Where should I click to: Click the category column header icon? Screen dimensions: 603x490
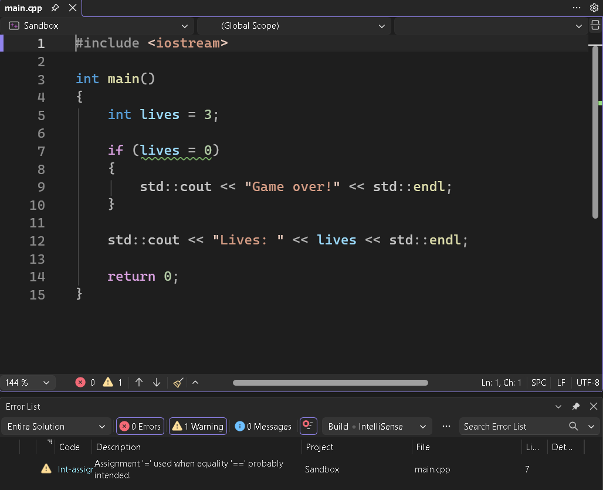(x=50, y=442)
